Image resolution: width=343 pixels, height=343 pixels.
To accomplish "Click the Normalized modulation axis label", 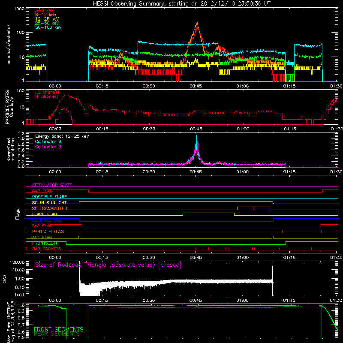I will pos(11,150).
